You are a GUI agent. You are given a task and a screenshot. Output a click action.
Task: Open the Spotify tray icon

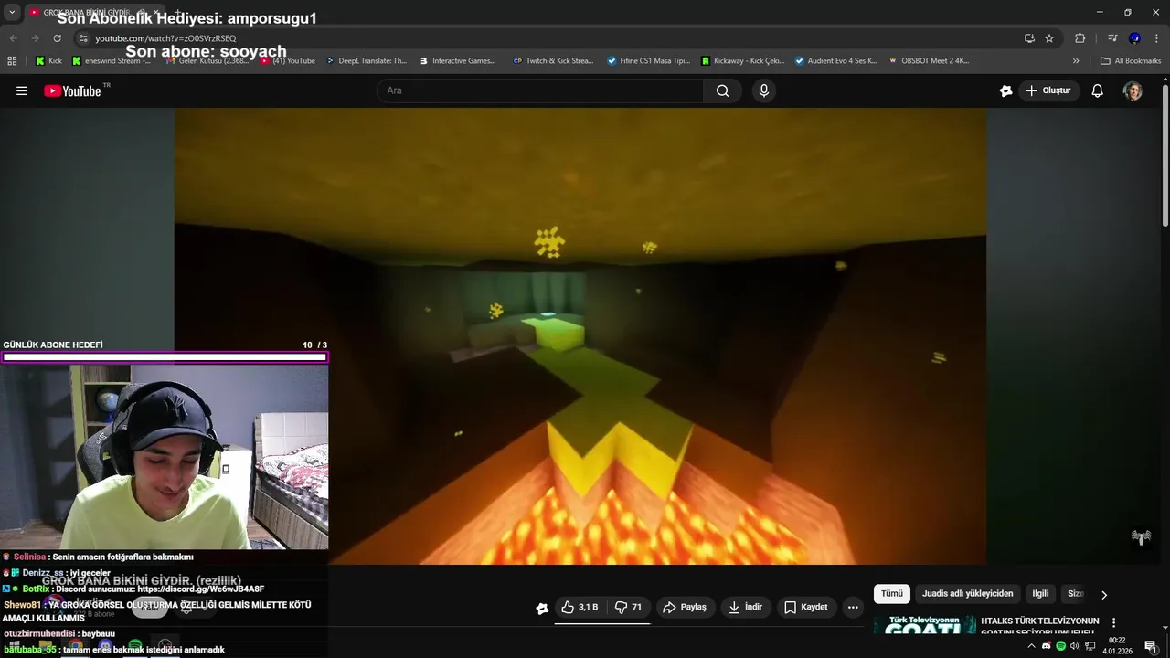tap(1060, 646)
